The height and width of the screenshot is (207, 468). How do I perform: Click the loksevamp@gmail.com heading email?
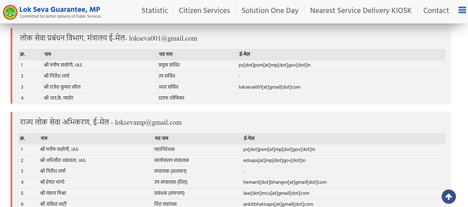148,122
